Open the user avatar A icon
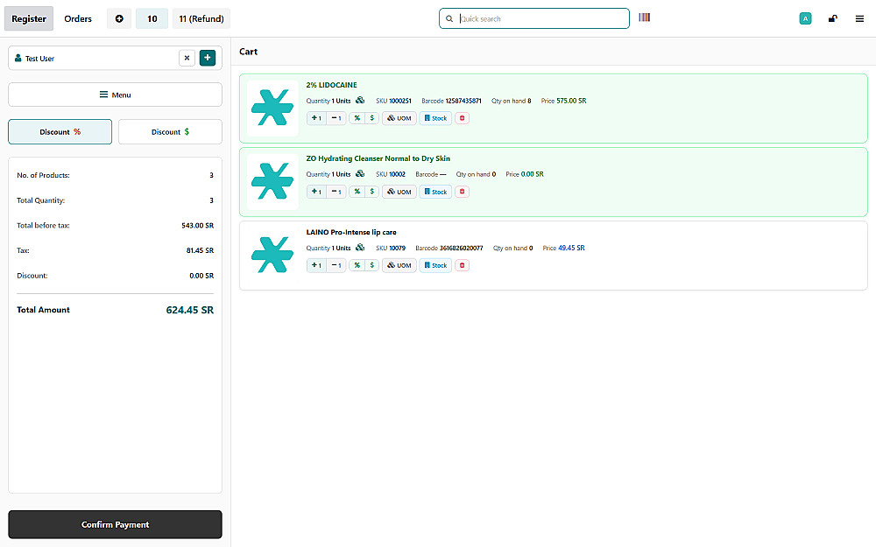The width and height of the screenshot is (876, 547). [805, 18]
